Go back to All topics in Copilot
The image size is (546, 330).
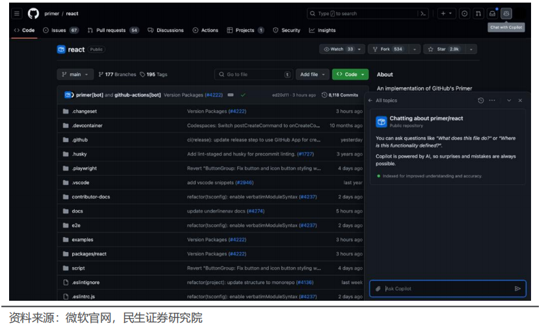383,100
